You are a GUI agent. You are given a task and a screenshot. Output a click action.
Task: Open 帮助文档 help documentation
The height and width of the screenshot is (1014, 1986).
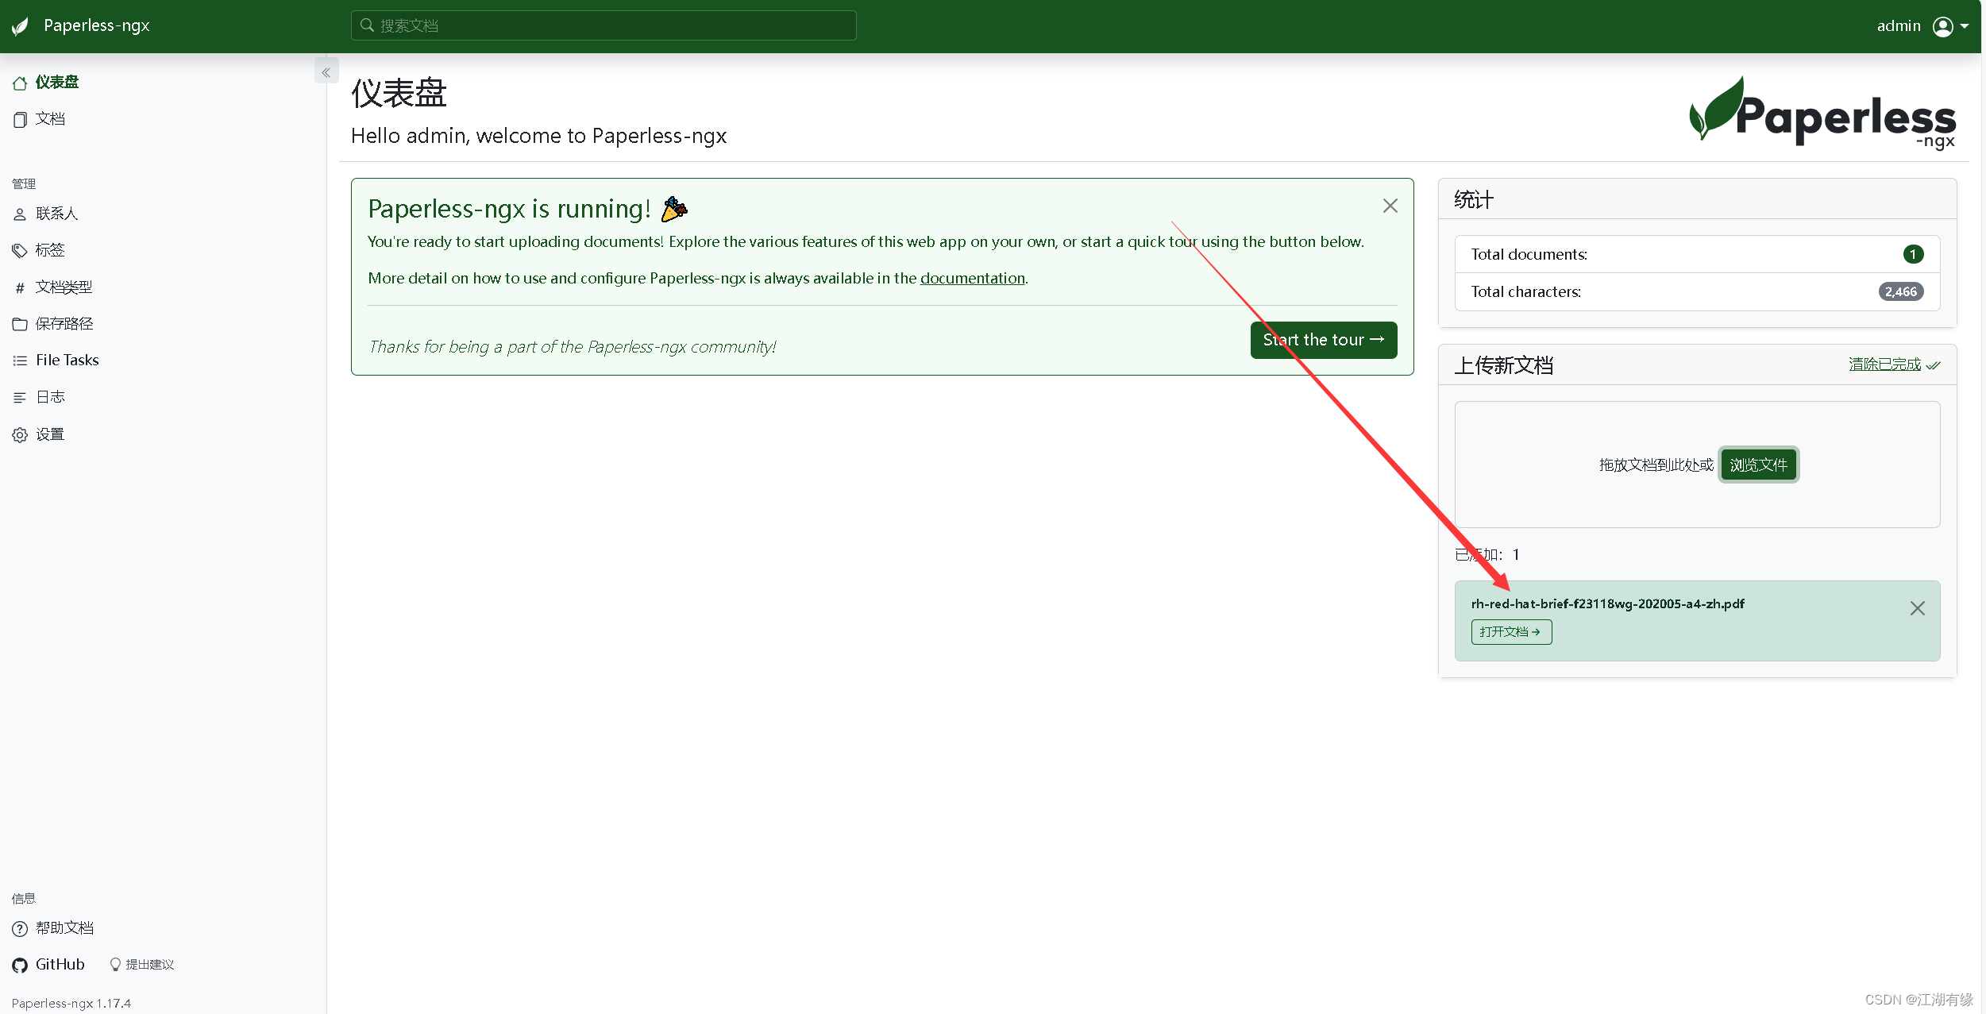(64, 928)
